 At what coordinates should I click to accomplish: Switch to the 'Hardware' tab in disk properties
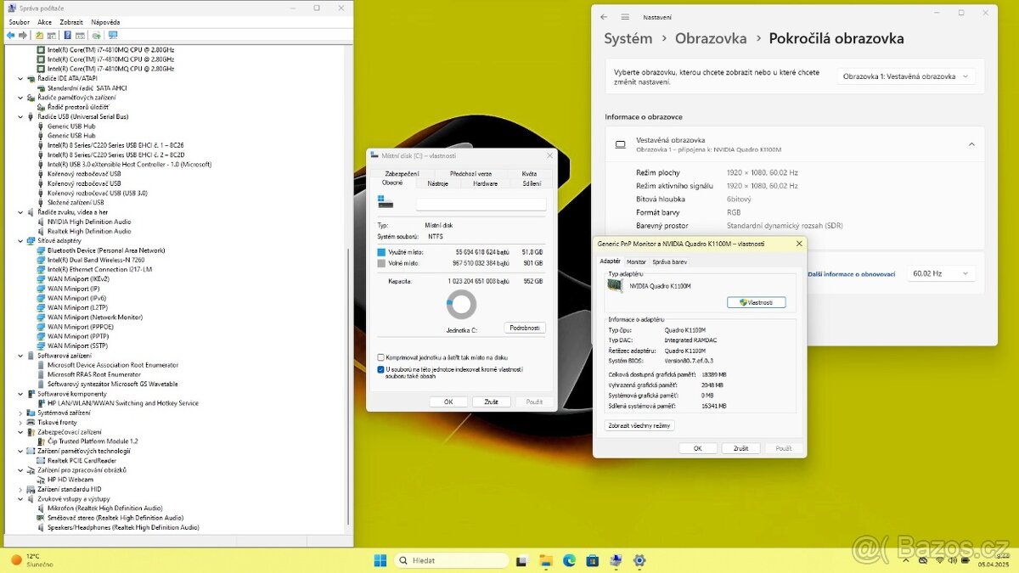[x=485, y=183]
